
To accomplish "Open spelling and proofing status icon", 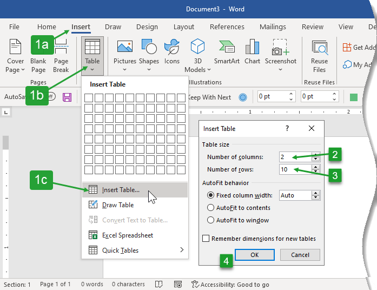I will (x=159, y=284).
